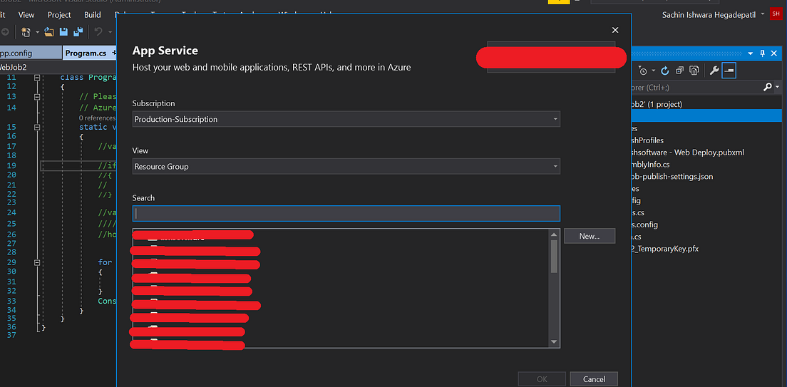Viewport: 787px width, 387px height.
Task: Select the AssemblyInfo.cs file
Action: (651, 164)
